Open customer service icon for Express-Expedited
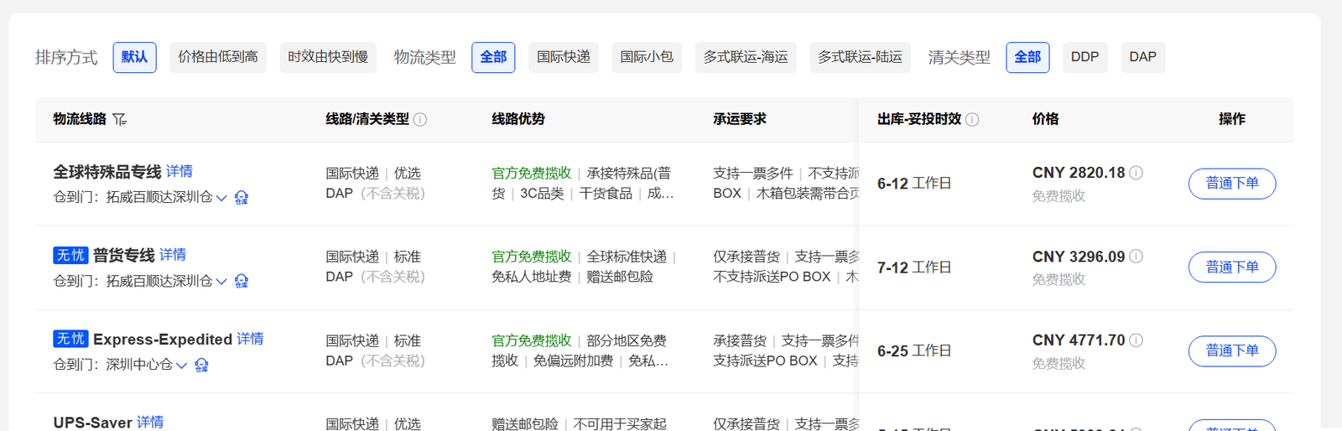The width and height of the screenshot is (1342, 431). [201, 366]
